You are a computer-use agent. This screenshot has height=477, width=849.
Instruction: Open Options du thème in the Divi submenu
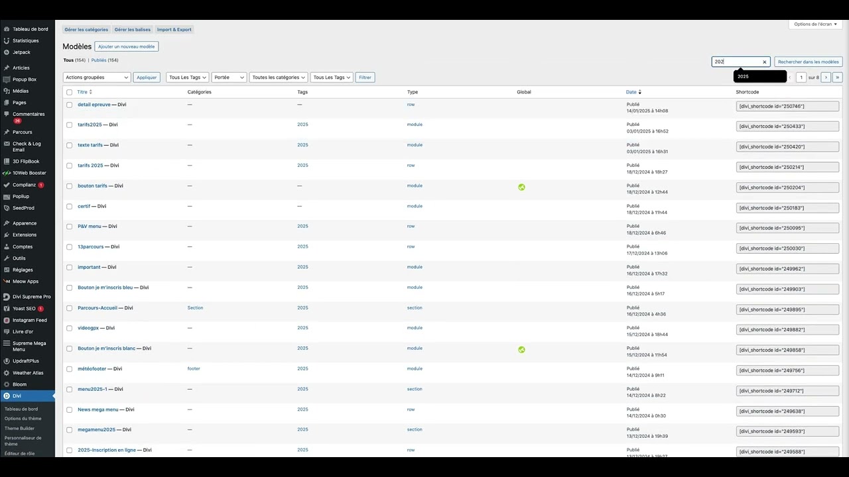[x=23, y=419]
